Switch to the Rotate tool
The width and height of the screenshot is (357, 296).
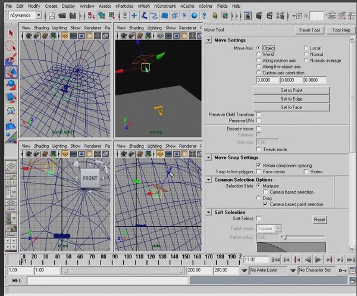click(11, 85)
